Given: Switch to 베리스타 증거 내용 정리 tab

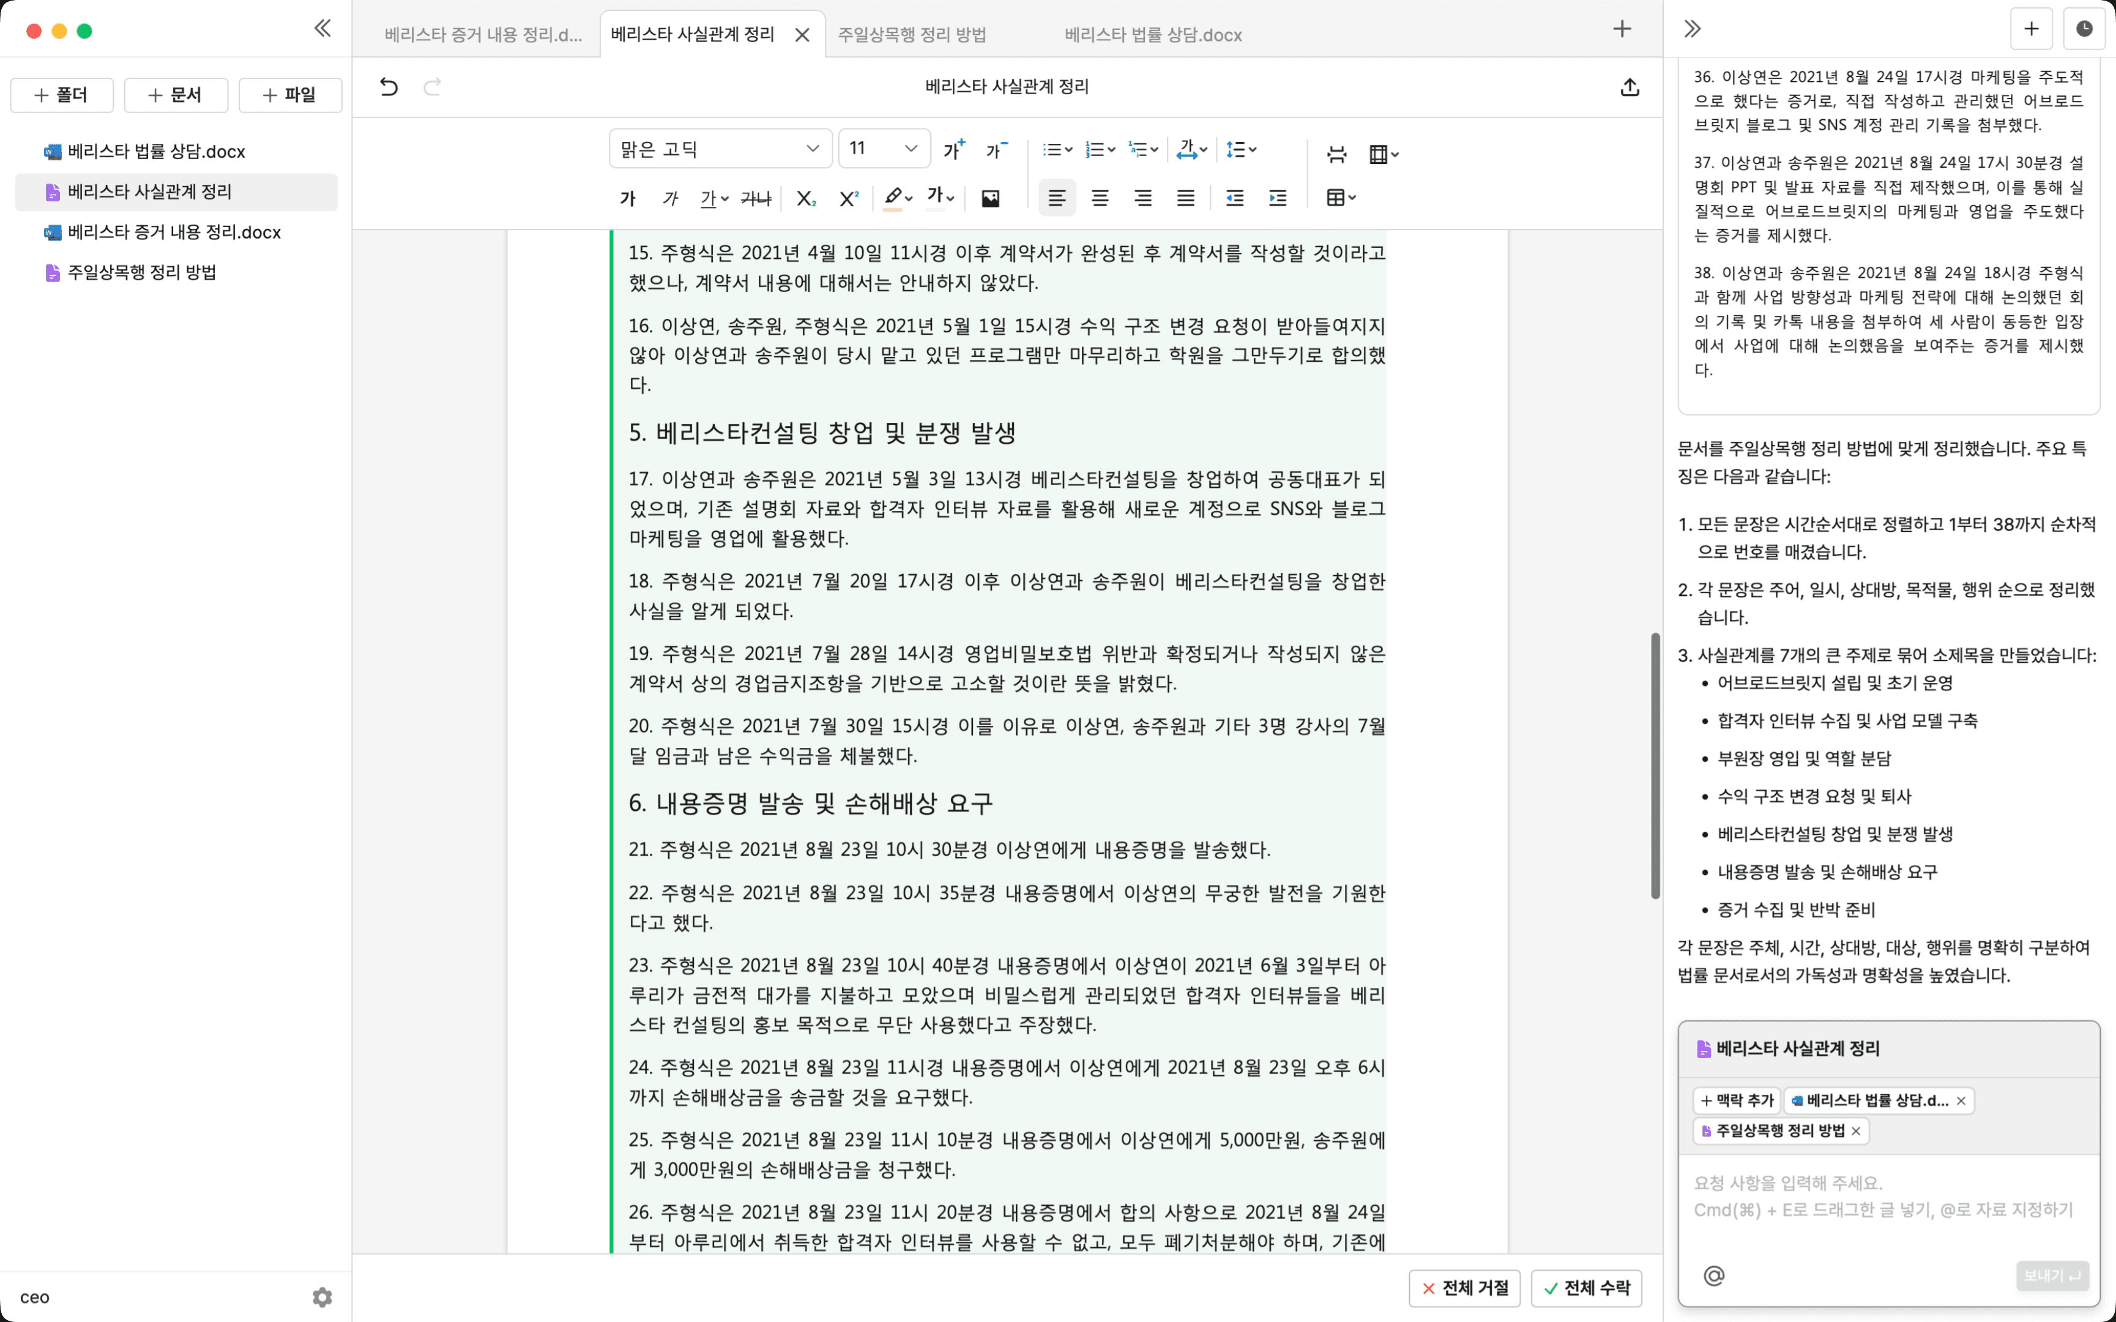Looking at the screenshot, I should coord(482,34).
